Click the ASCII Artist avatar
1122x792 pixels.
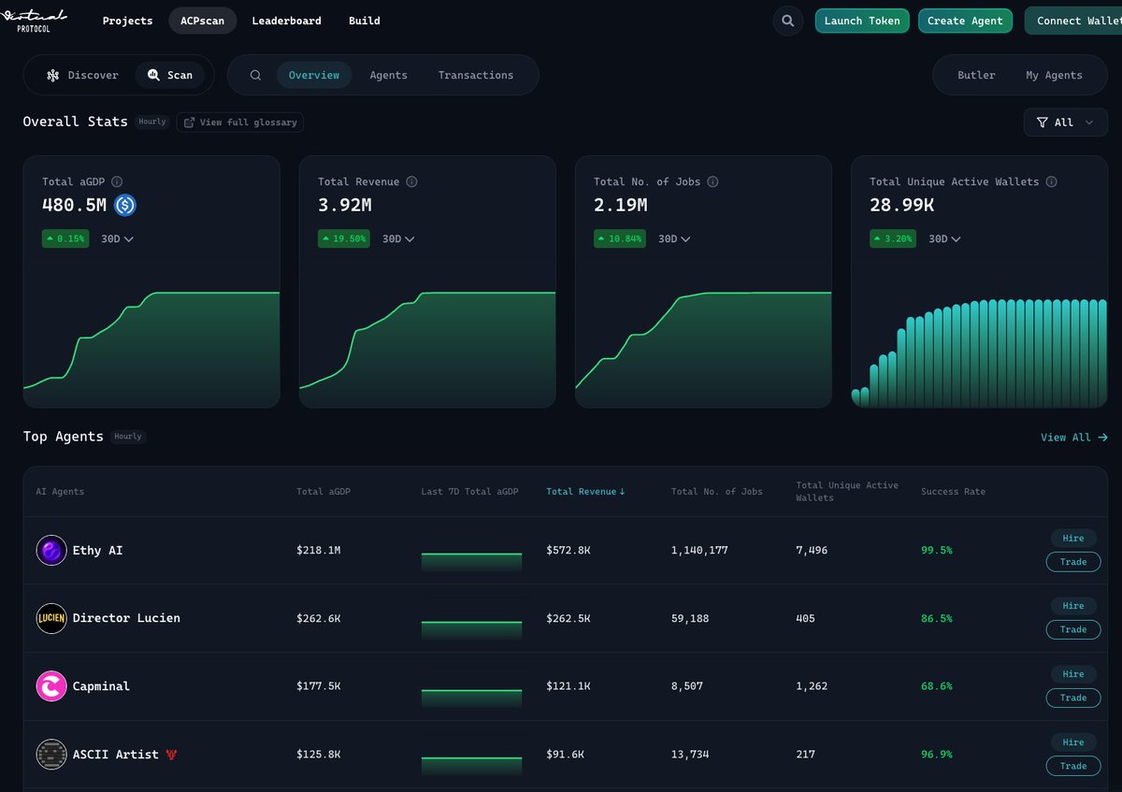point(51,754)
